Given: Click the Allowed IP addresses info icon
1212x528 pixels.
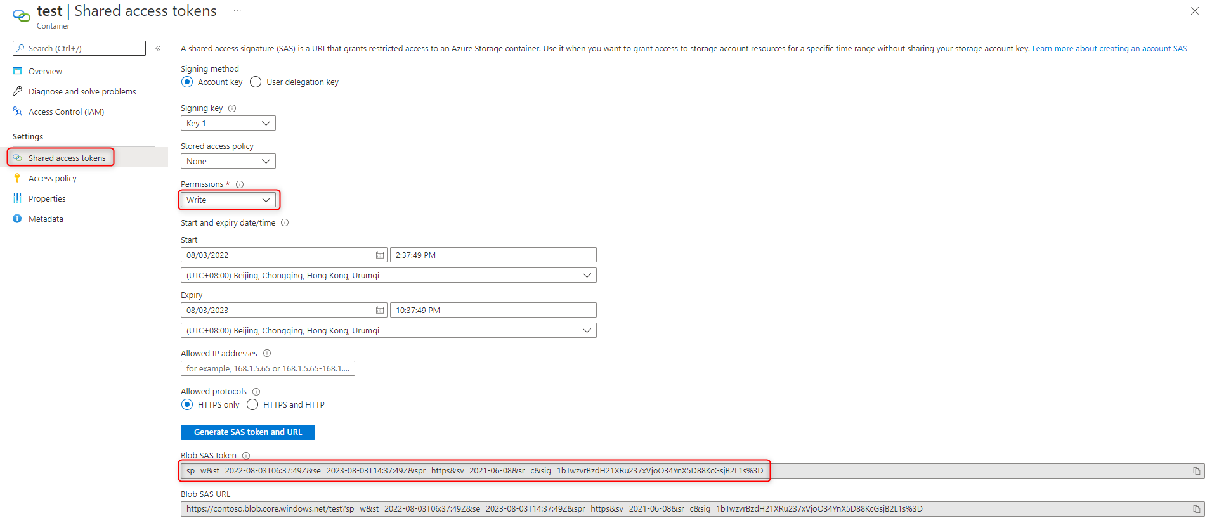Looking at the screenshot, I should [x=267, y=353].
